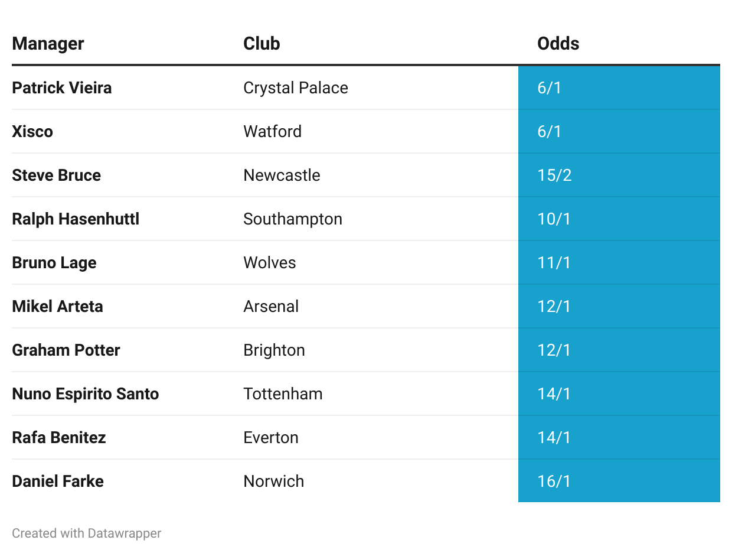This screenshot has height=553, width=732.
Task: Select the Patrick Vieira name cell
Action: click(x=62, y=88)
